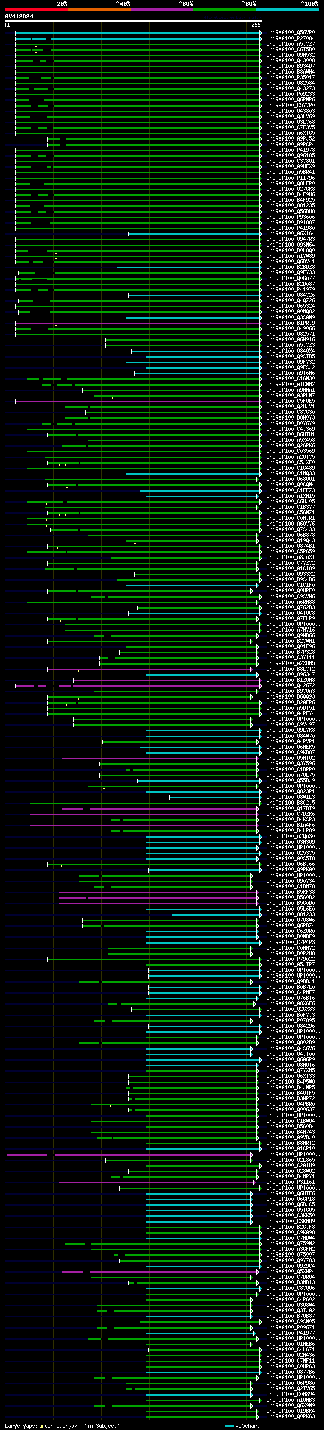Select the query name AV412824
324x1430 pixels.
(x=19, y=17)
